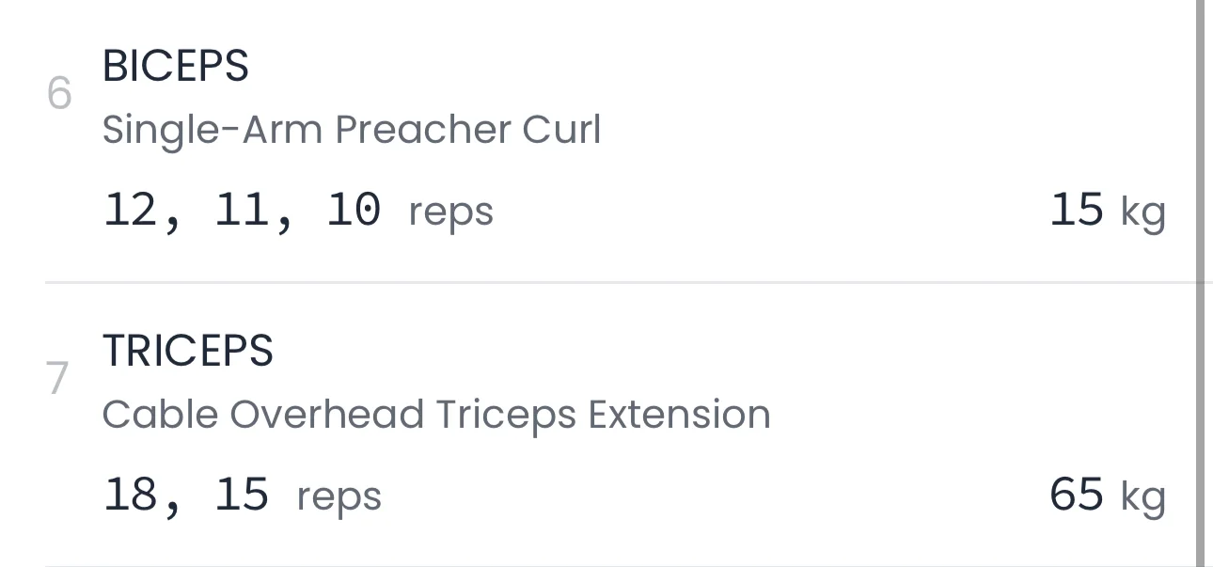
Task: Click the divider line below the Triceps entry
Action: [621, 565]
